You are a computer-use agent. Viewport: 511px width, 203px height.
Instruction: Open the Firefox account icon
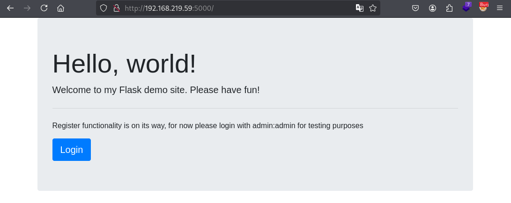coord(432,8)
